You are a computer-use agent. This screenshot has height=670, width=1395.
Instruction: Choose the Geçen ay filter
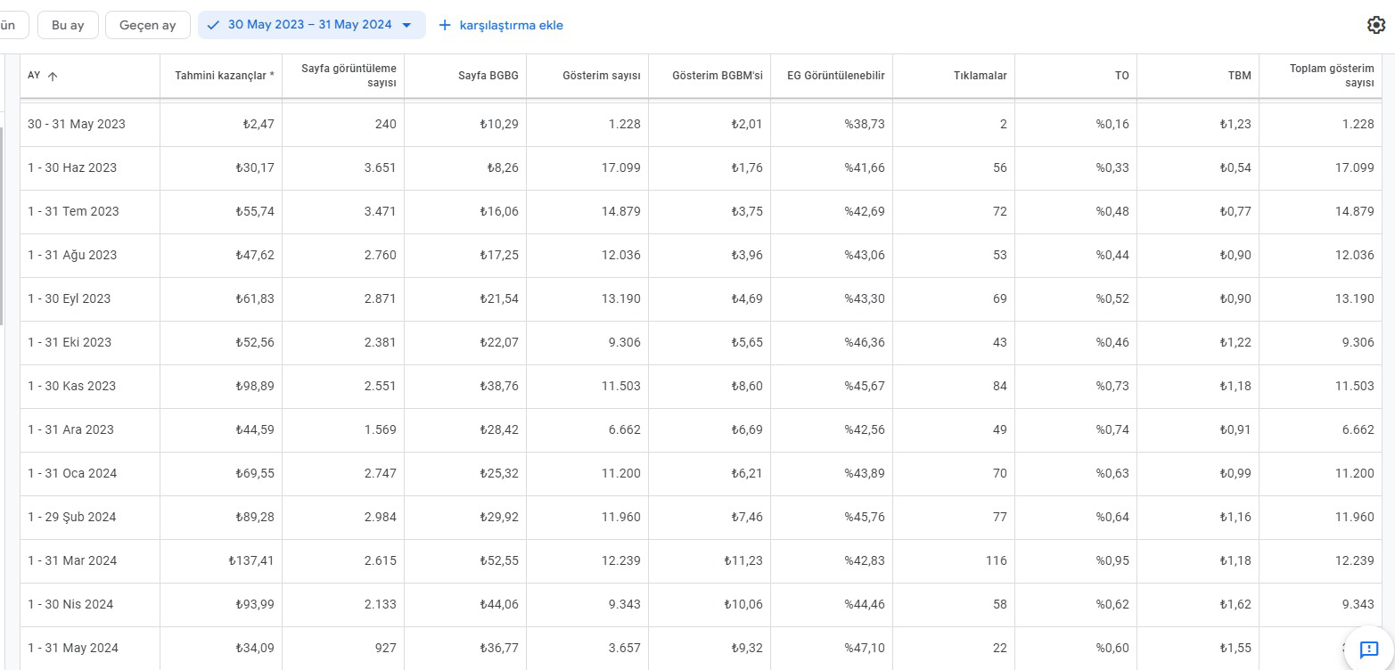pyautogui.click(x=148, y=25)
